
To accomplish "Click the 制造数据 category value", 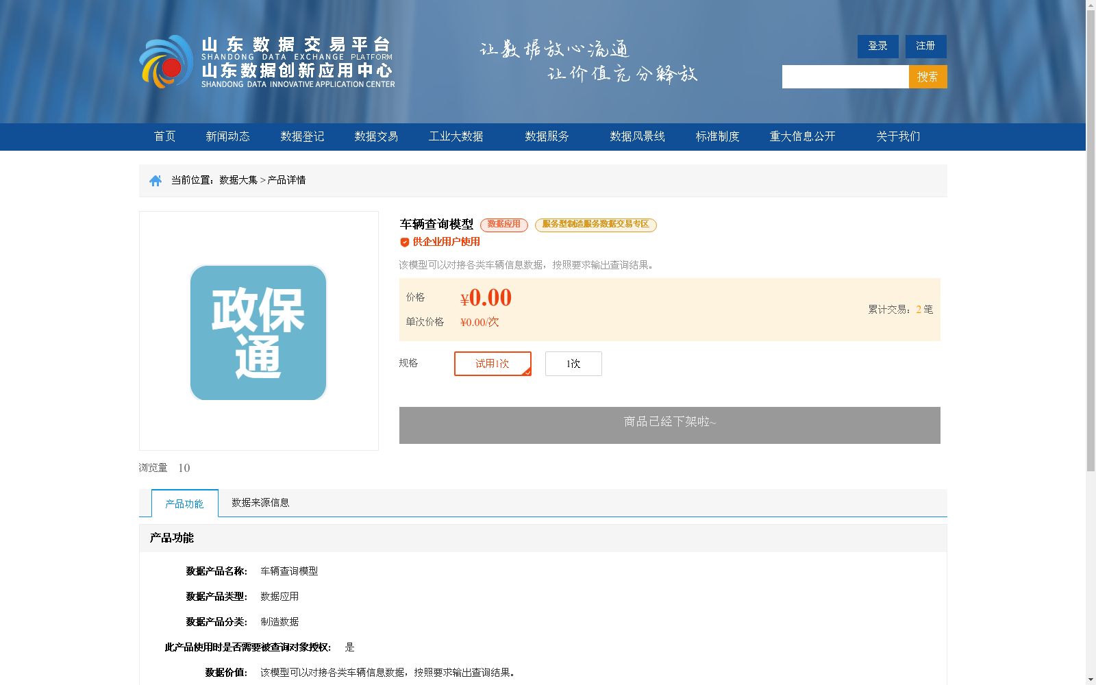I will 279,622.
